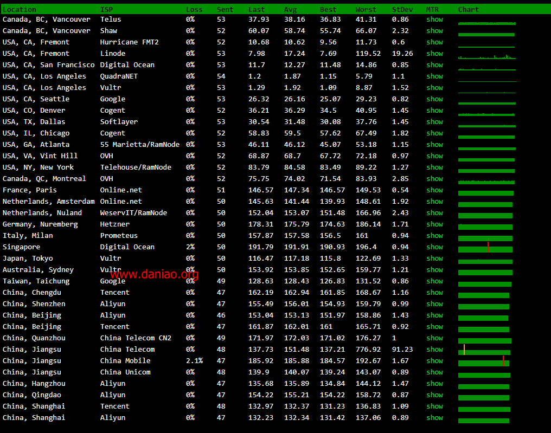Show MTR for New York Telehouse/RamNode

pyautogui.click(x=435, y=167)
